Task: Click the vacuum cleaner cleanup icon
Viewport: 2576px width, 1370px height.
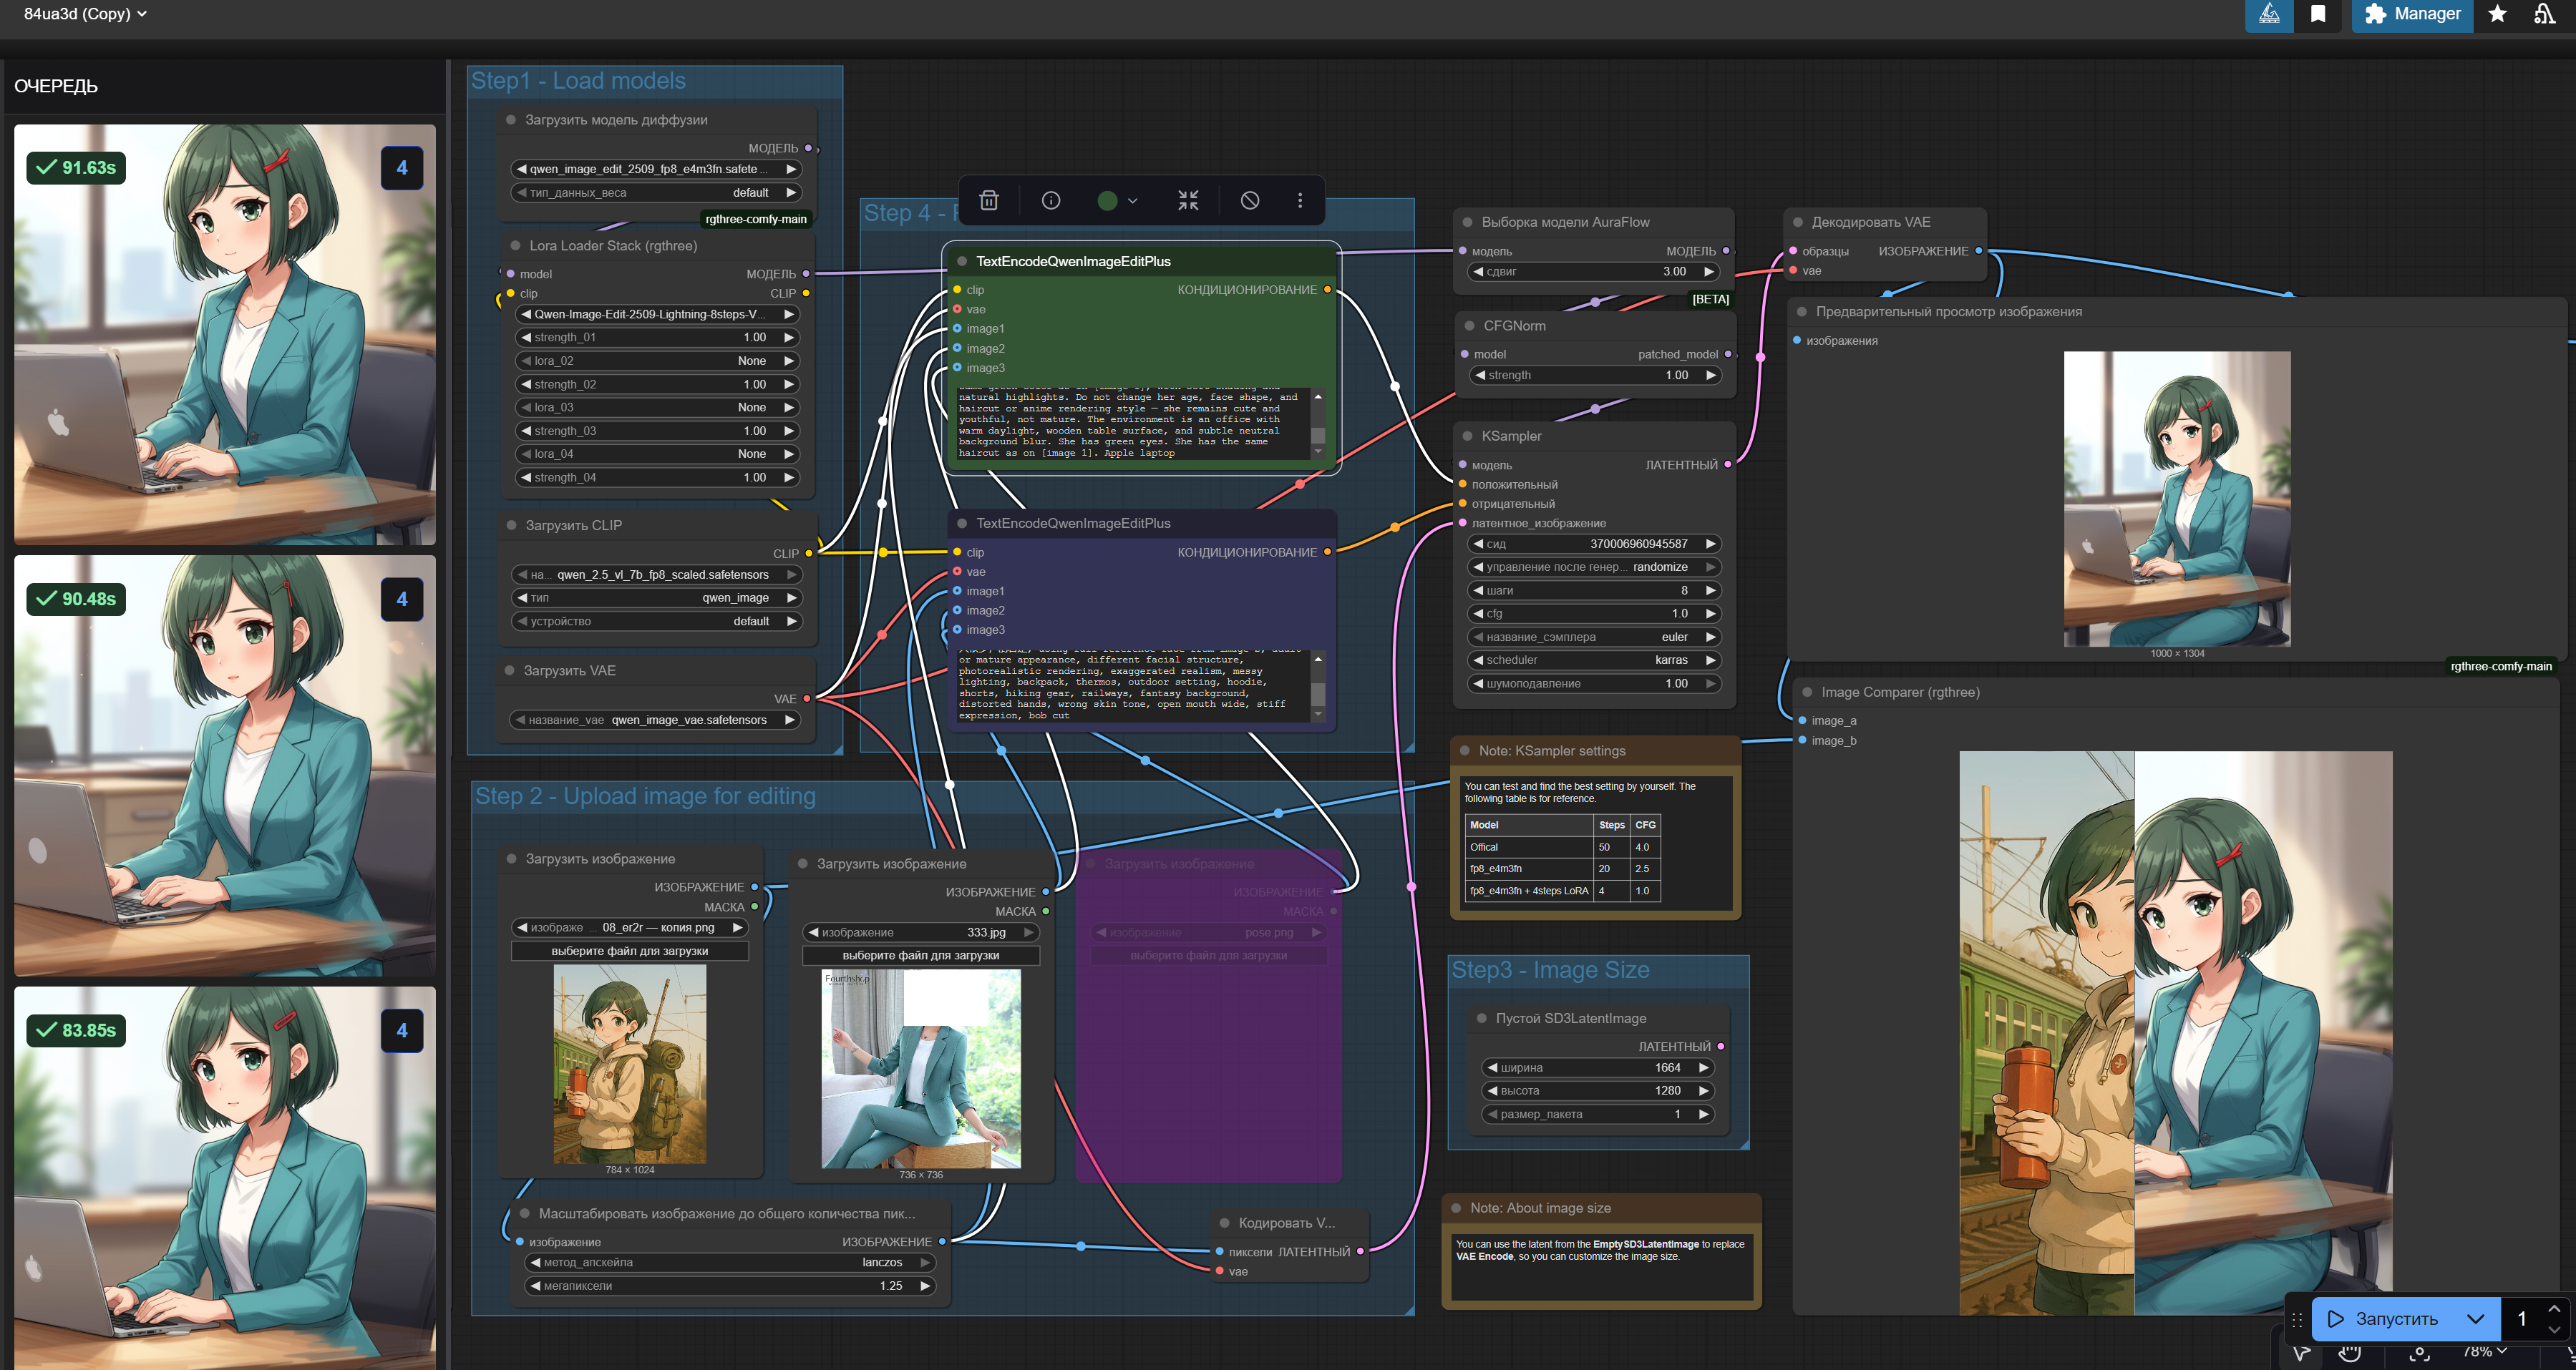Action: coord(2544,14)
